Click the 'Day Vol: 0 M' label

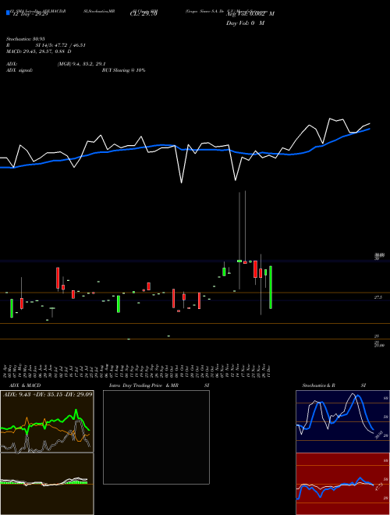[245, 23]
